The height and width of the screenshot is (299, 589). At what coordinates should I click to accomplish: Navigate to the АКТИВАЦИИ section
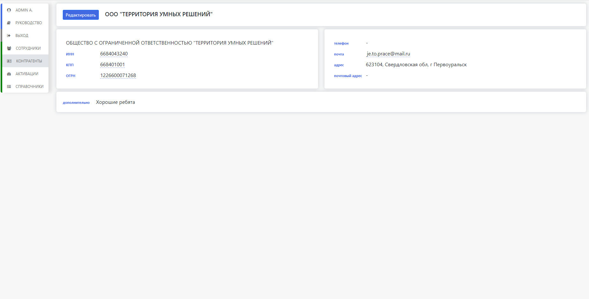coord(25,74)
